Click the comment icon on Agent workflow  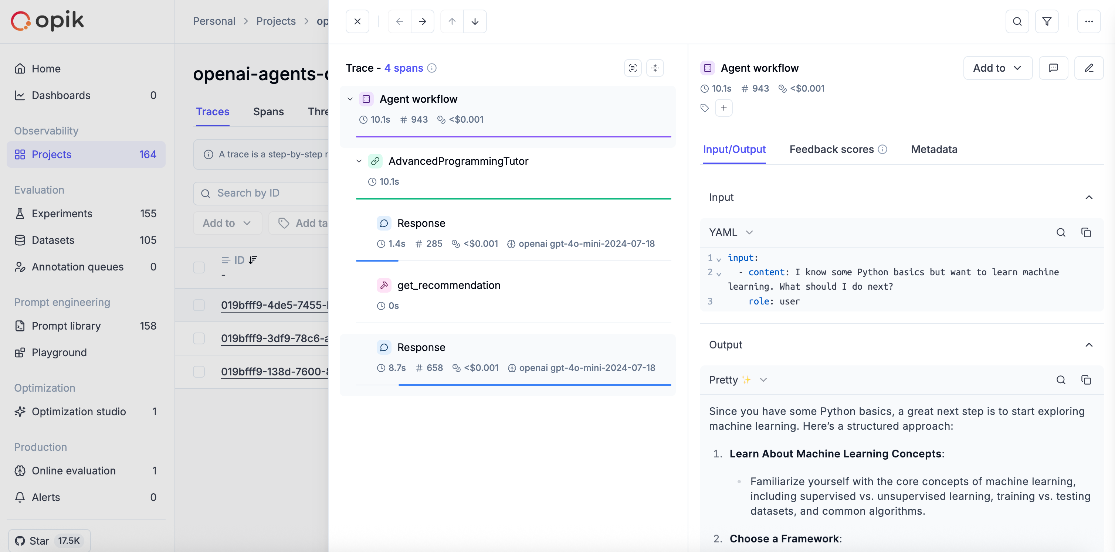1054,68
